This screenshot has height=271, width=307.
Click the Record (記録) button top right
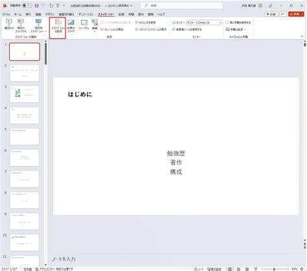[x=271, y=14]
